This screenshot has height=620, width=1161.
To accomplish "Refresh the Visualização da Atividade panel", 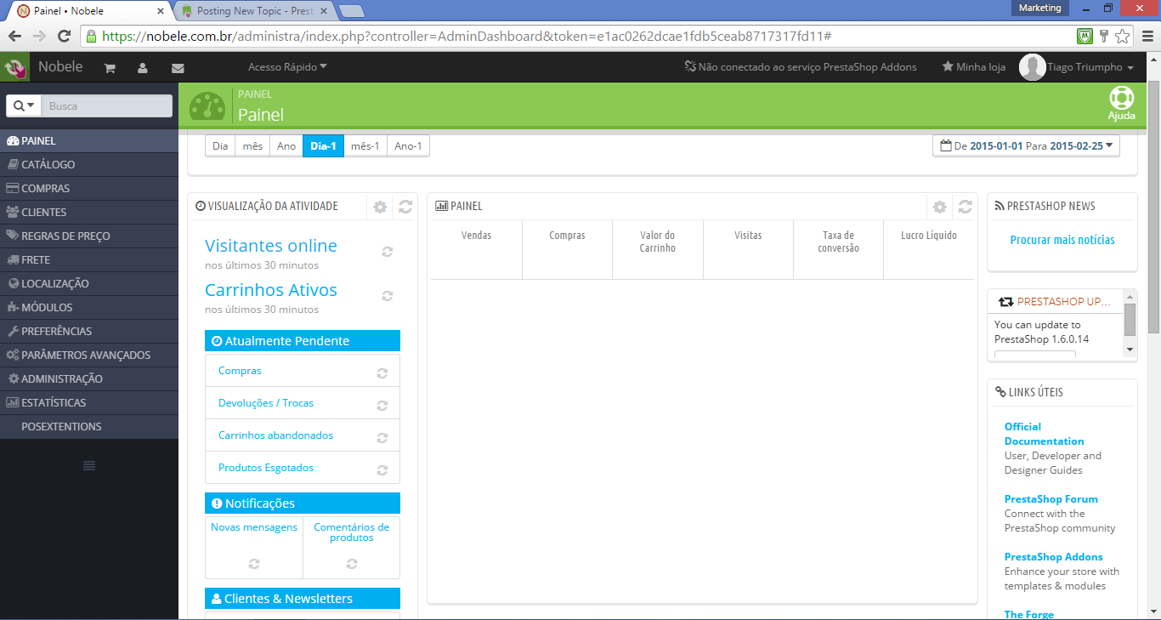I will [405, 207].
